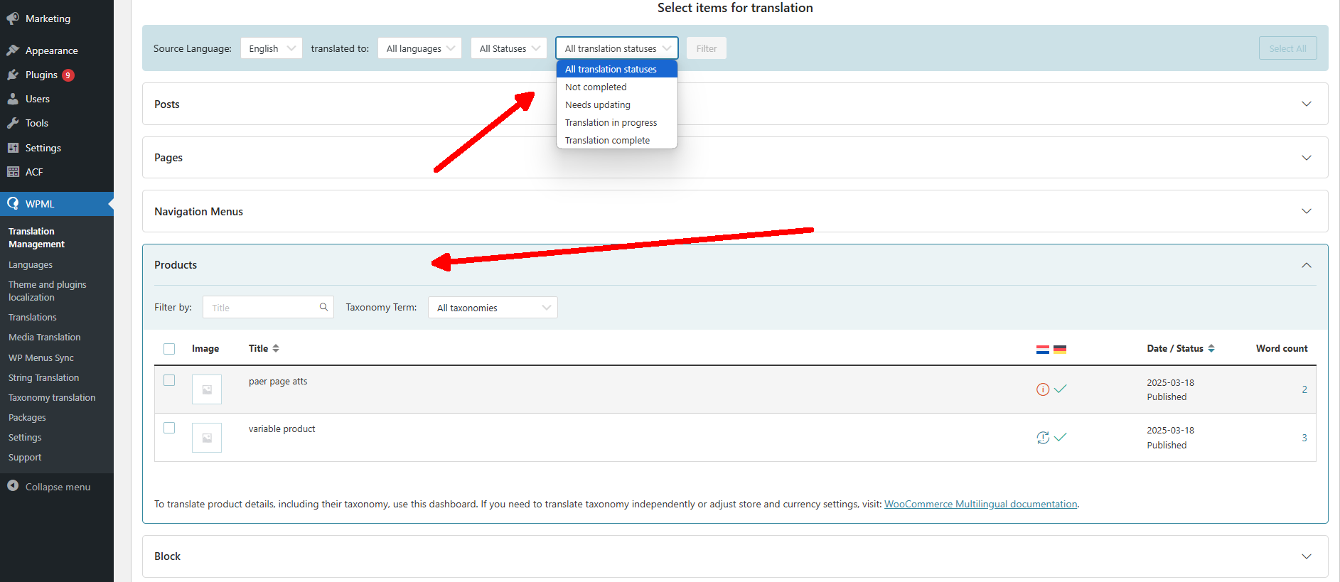Click Dutch needs-update icon for paer page atts

click(1043, 389)
